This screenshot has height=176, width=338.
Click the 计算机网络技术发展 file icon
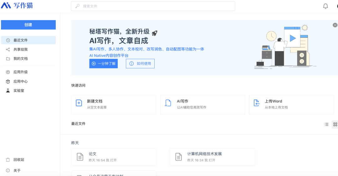pyautogui.click(x=178, y=157)
